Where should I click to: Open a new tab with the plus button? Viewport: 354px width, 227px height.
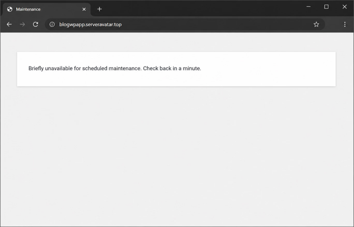[x=100, y=9]
